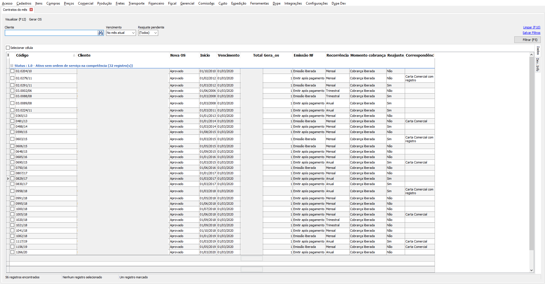
Task: Click the Limpar (F10) link
Action: tap(532, 27)
